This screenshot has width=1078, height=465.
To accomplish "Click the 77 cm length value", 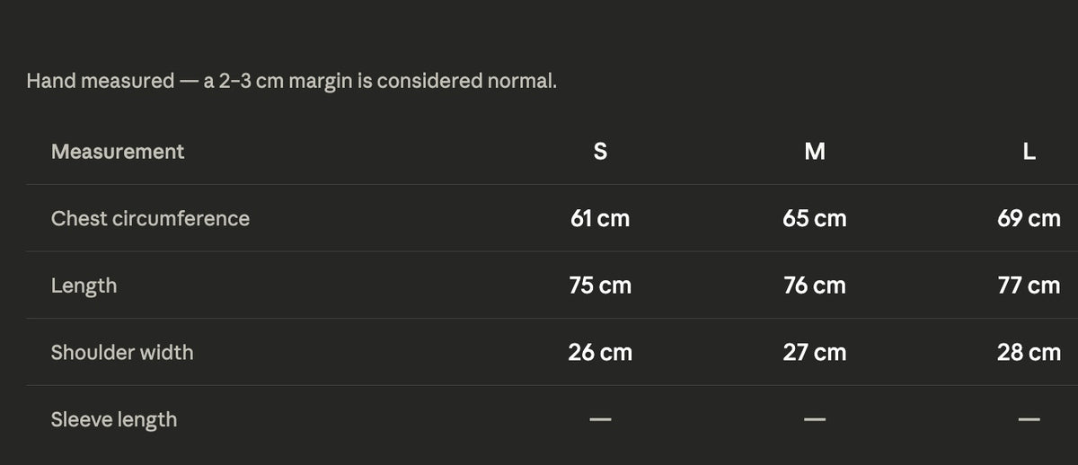I will coord(1029,285).
